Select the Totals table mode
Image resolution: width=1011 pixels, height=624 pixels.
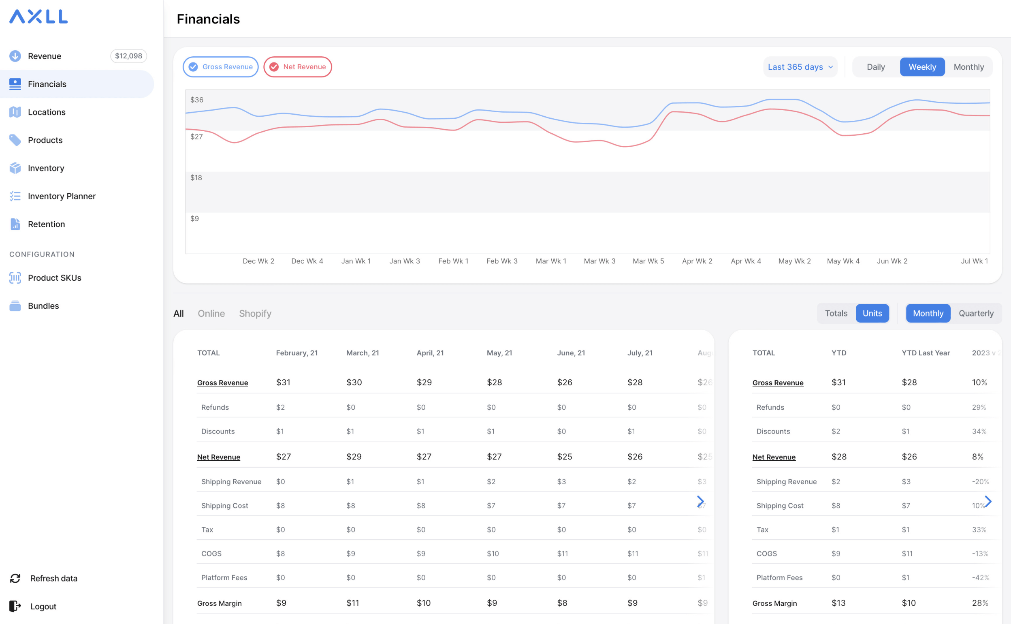[x=836, y=313]
